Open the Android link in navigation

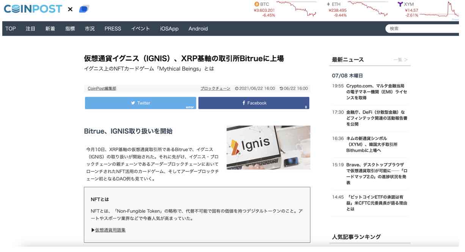click(x=198, y=29)
